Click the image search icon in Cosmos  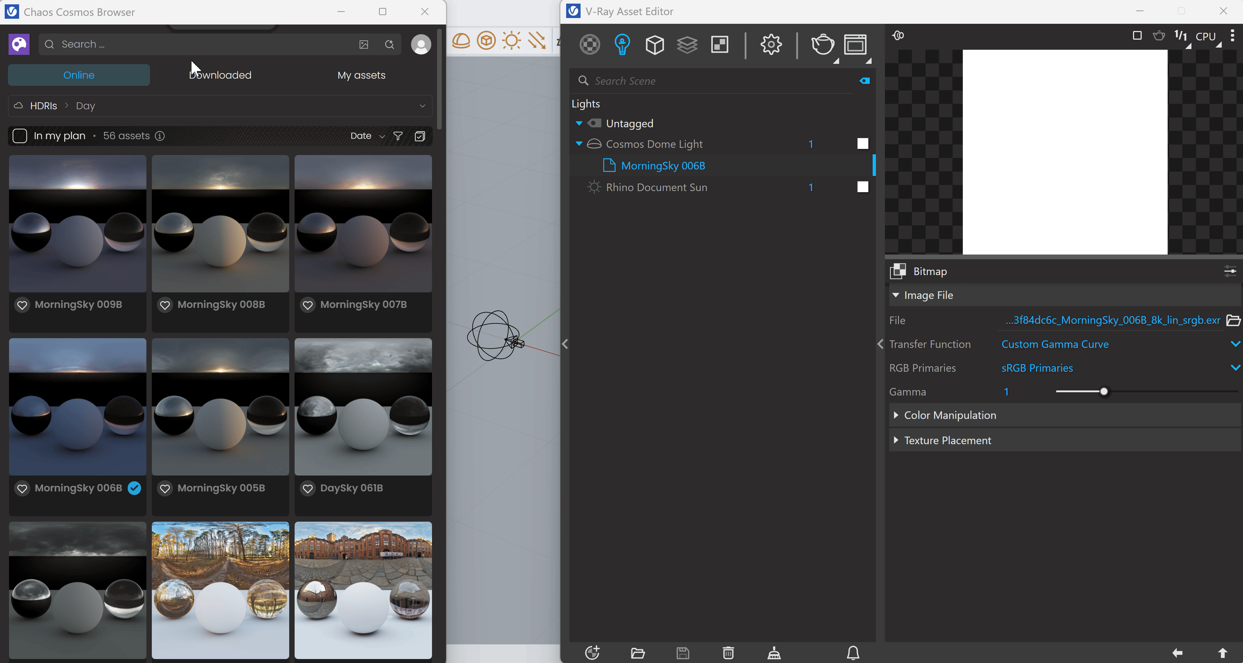[364, 44]
